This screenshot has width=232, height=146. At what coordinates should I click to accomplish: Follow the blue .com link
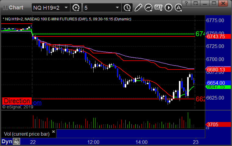point(37,103)
